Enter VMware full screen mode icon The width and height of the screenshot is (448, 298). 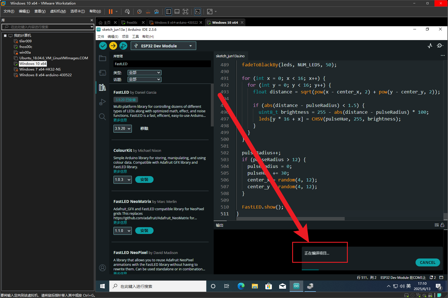point(185,12)
